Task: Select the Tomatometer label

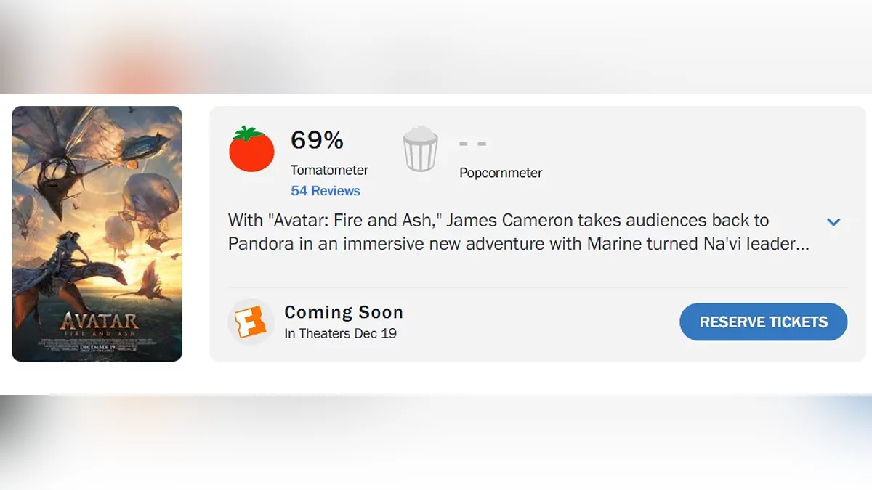Action: [x=329, y=170]
